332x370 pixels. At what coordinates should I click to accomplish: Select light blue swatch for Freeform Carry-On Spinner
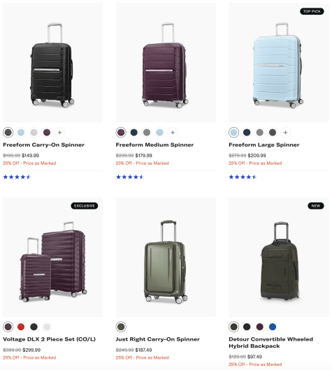(x=21, y=133)
